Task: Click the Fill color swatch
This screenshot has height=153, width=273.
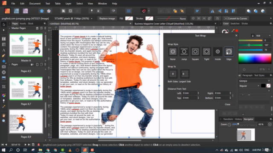Action: [x=129, y=18]
